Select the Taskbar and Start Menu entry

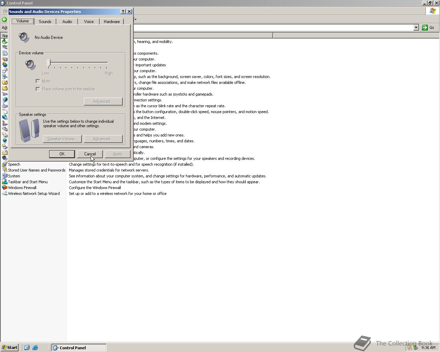point(28,182)
